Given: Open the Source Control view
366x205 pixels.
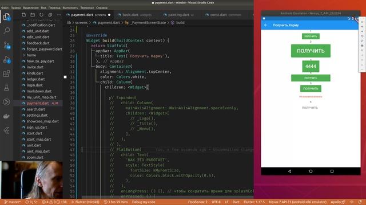Looking at the screenshot, I should pyautogui.click(x=6, y=45).
